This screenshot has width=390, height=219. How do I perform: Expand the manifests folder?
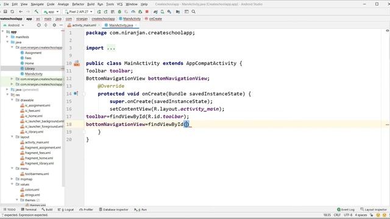[x=7, y=36]
